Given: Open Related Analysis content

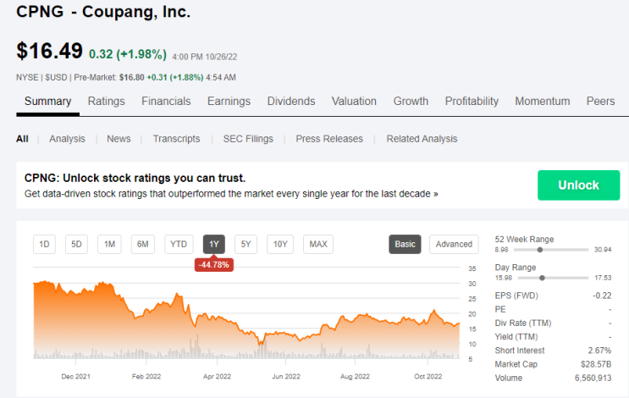Looking at the screenshot, I should point(422,139).
